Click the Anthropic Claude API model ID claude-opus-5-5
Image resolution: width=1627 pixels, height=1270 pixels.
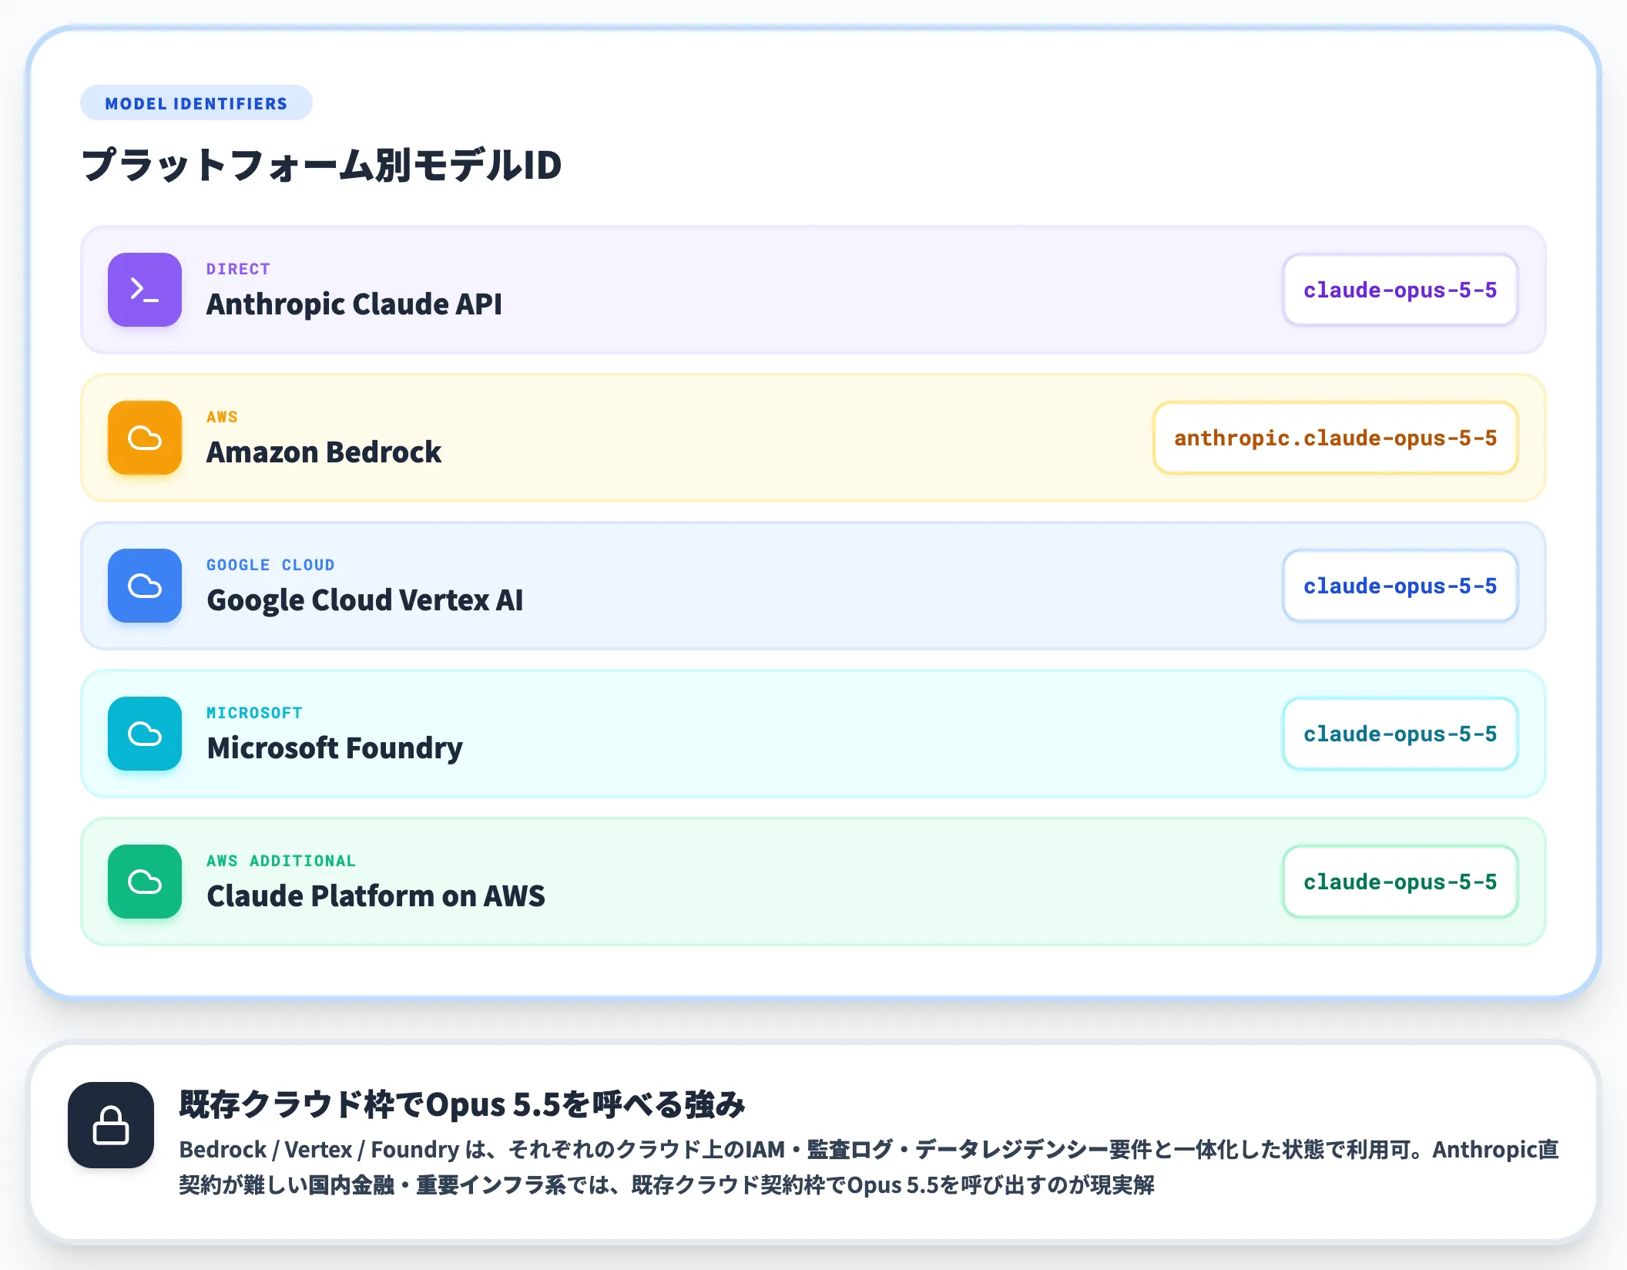1400,290
